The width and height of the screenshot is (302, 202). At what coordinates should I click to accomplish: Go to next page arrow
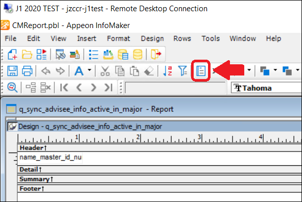coord(94,87)
